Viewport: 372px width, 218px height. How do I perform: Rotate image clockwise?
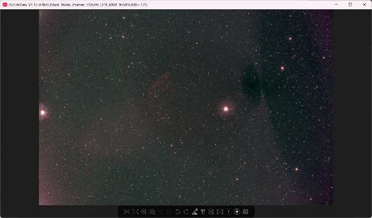click(186, 212)
